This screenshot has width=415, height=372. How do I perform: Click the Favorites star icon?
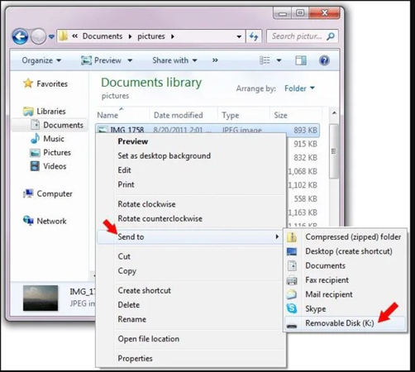click(28, 83)
